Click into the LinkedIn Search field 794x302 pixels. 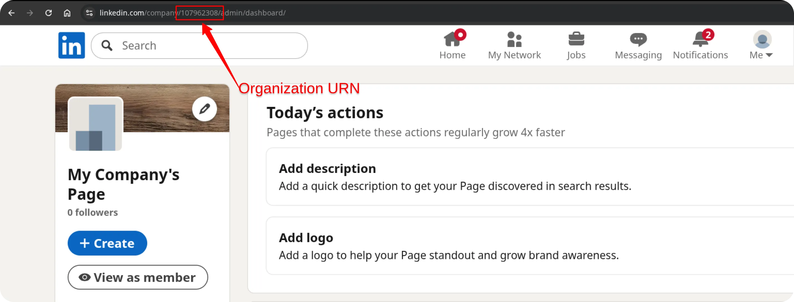(x=203, y=46)
